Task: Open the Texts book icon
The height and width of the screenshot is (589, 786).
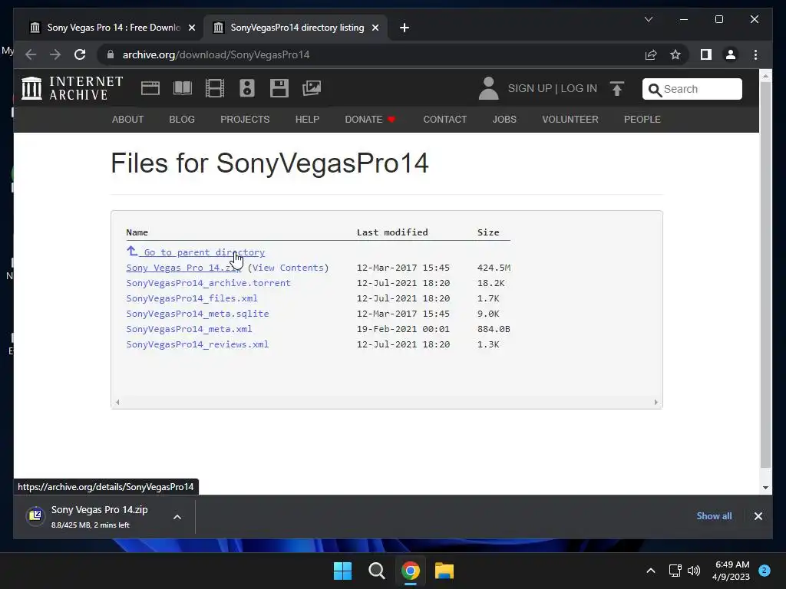Action: click(183, 88)
